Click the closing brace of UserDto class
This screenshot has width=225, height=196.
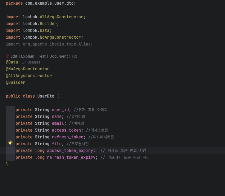point(7,164)
